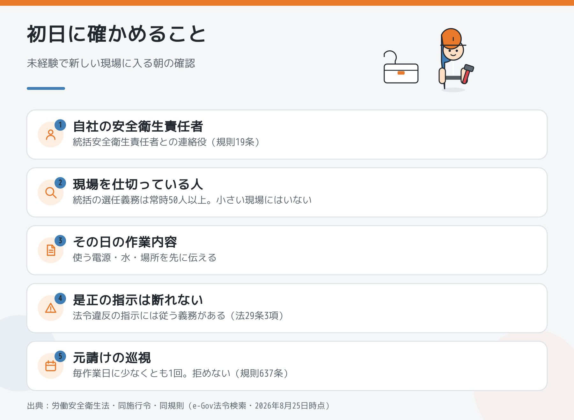
Task: Click the text about 常時50人以上
Action: (x=192, y=200)
